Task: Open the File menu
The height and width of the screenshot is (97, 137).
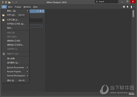Action: tap(4, 7)
